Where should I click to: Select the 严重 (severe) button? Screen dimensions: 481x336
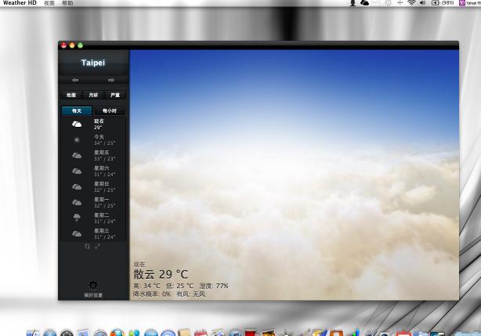click(115, 95)
